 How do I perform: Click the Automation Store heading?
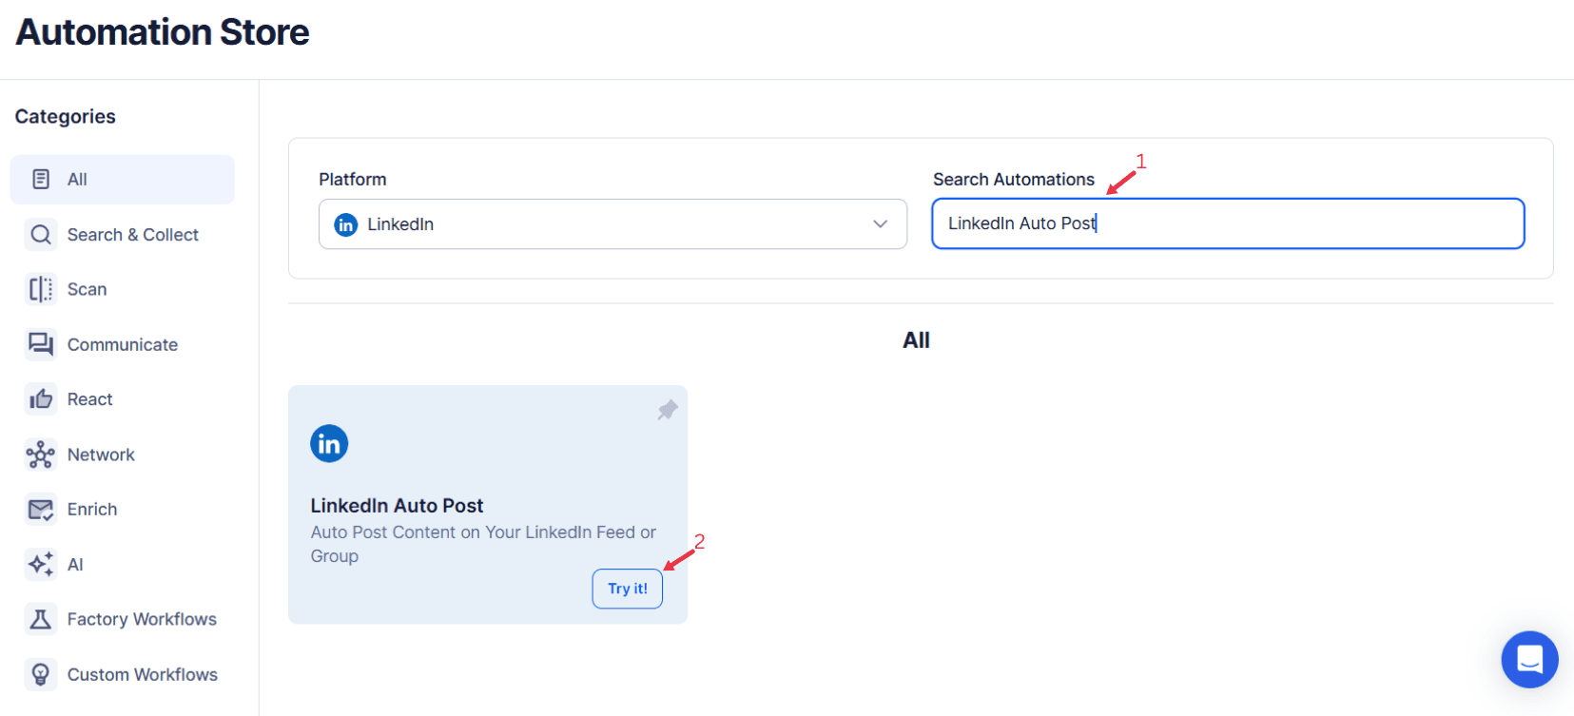[161, 31]
